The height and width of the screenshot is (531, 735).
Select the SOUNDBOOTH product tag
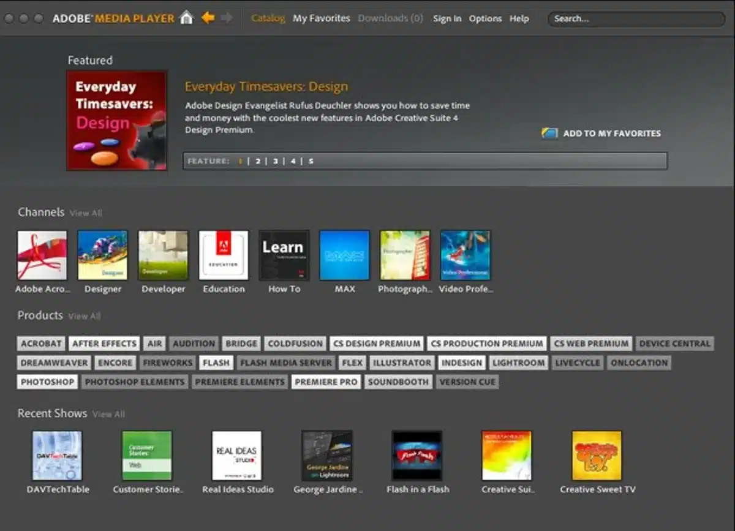[x=398, y=382]
